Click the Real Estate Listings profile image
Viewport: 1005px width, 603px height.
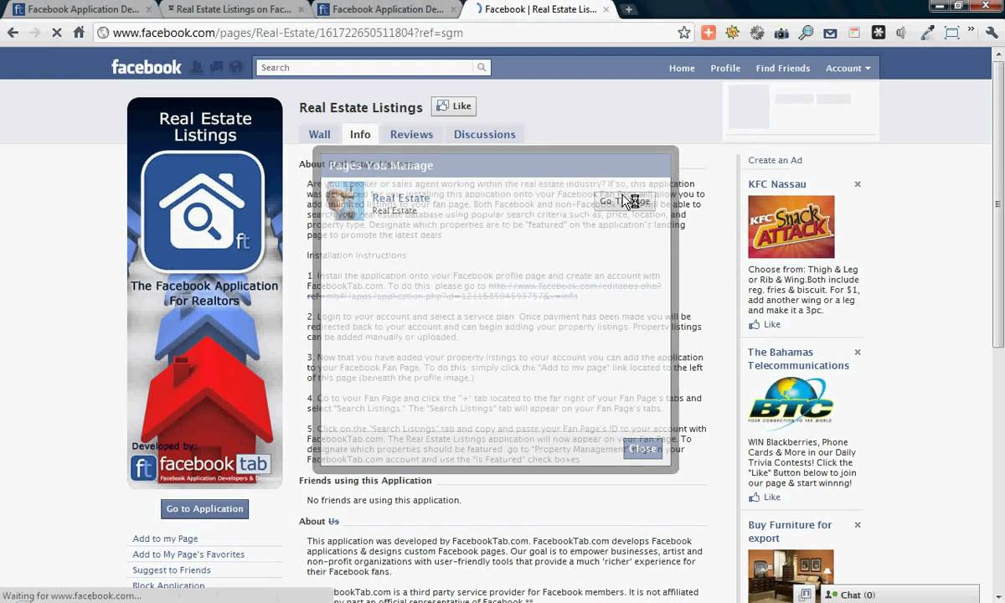[204, 293]
